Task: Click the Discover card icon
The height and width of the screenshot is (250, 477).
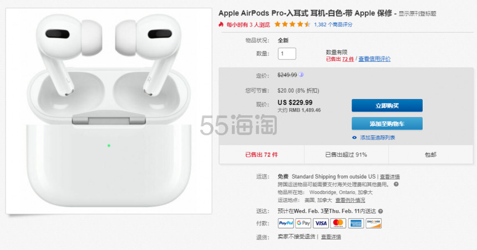Action: coord(374,223)
